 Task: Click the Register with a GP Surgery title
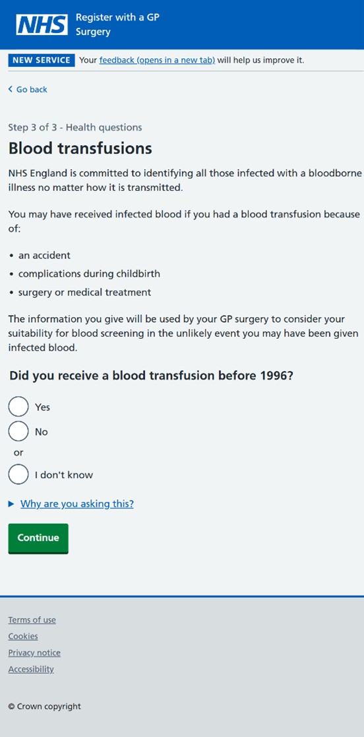[x=117, y=24]
